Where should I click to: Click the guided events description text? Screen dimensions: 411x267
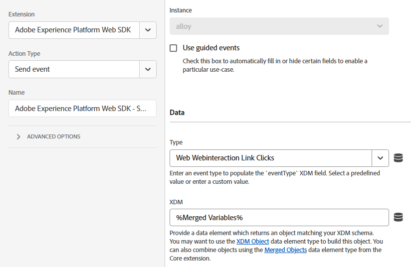(x=275, y=65)
